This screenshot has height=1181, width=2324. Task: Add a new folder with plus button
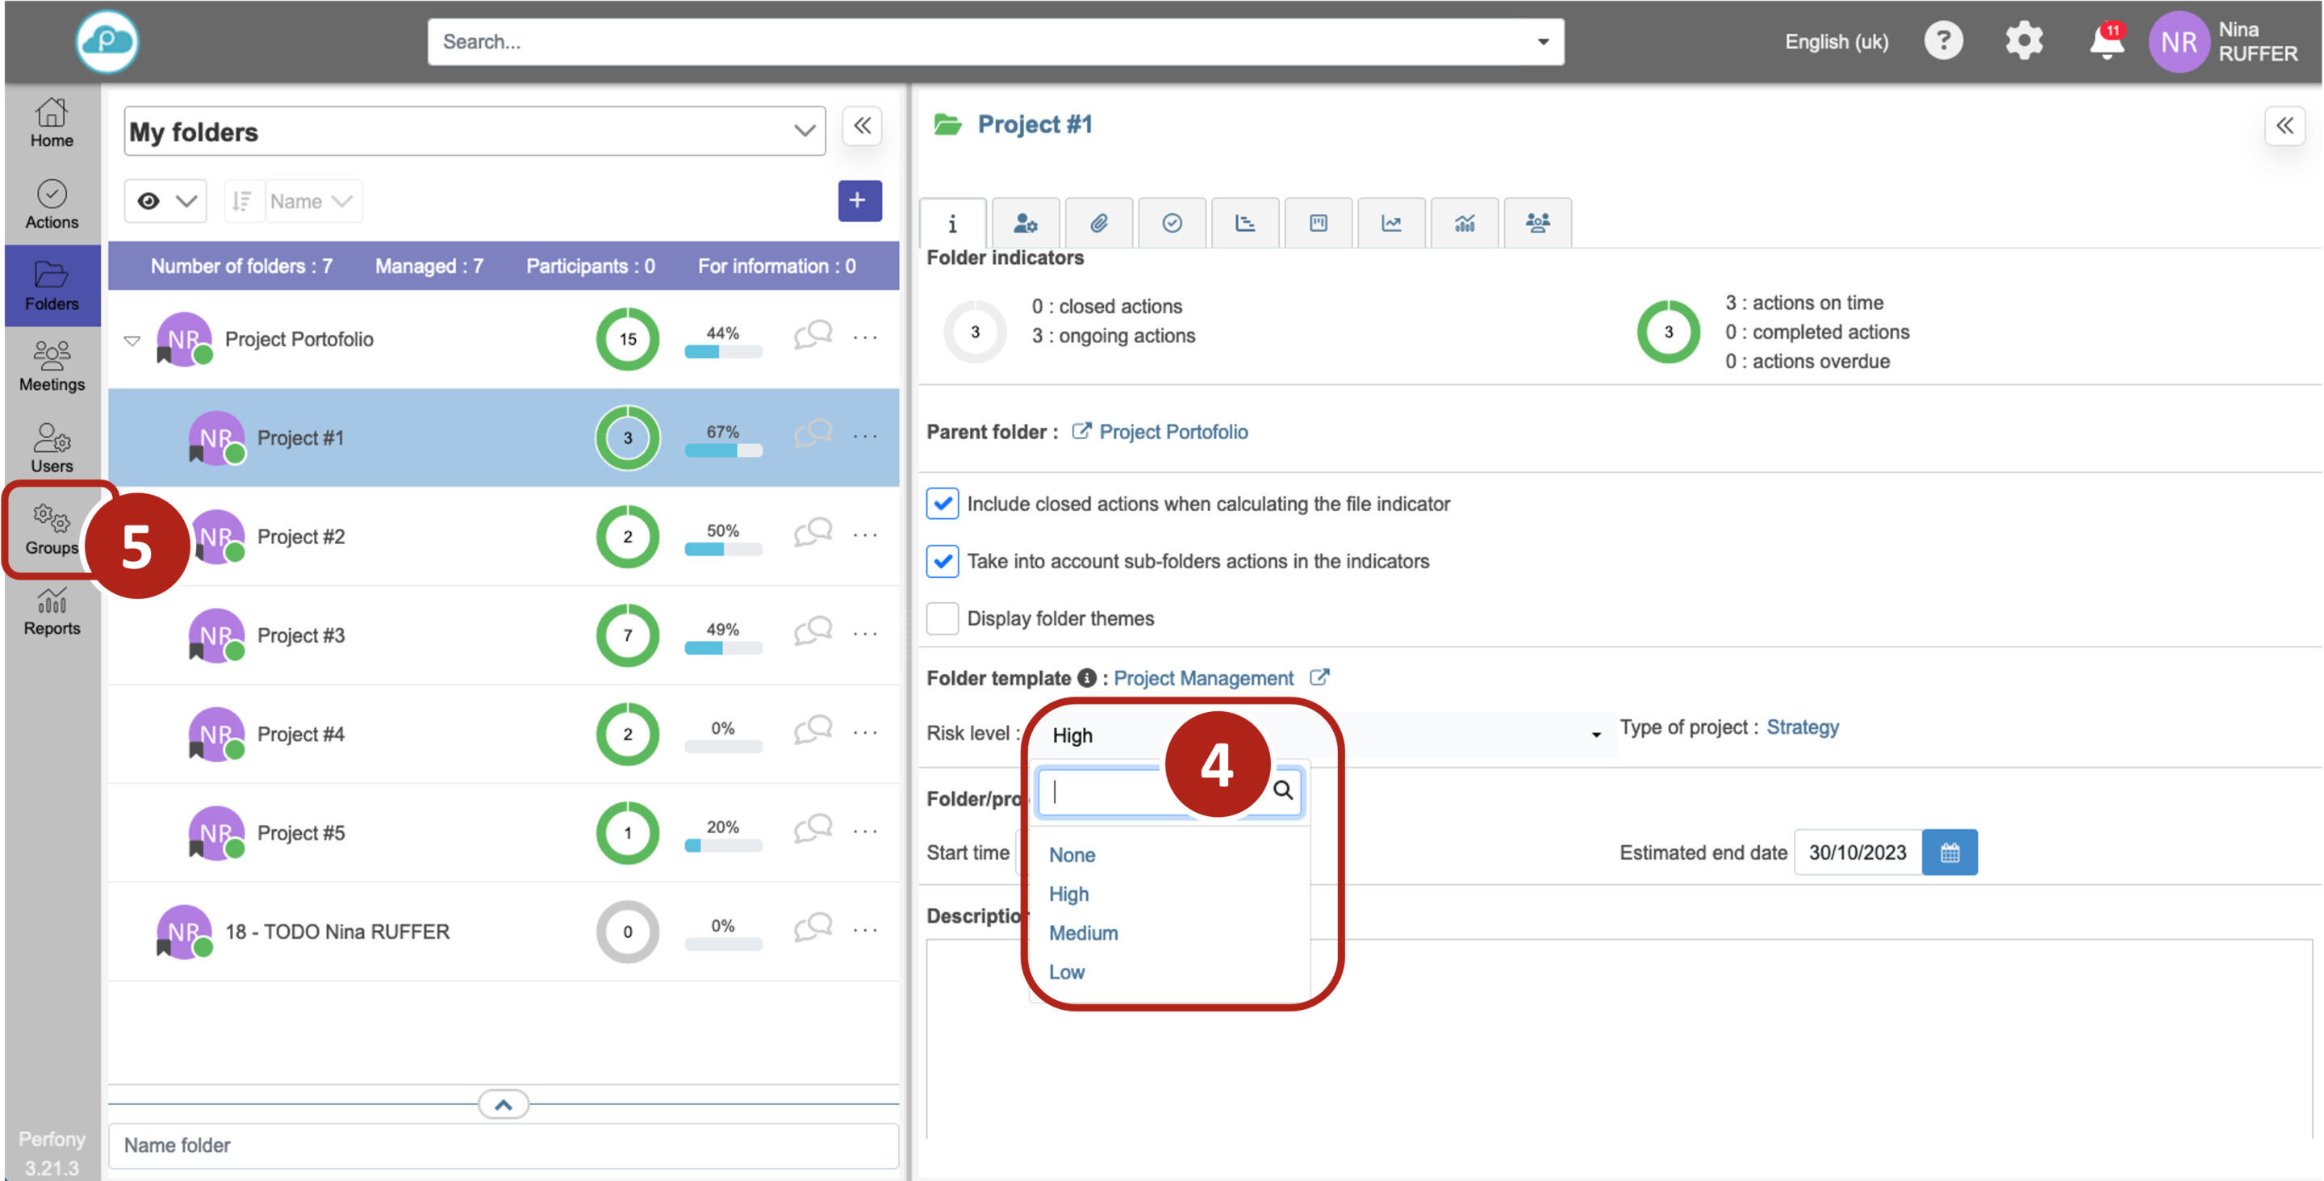(858, 200)
